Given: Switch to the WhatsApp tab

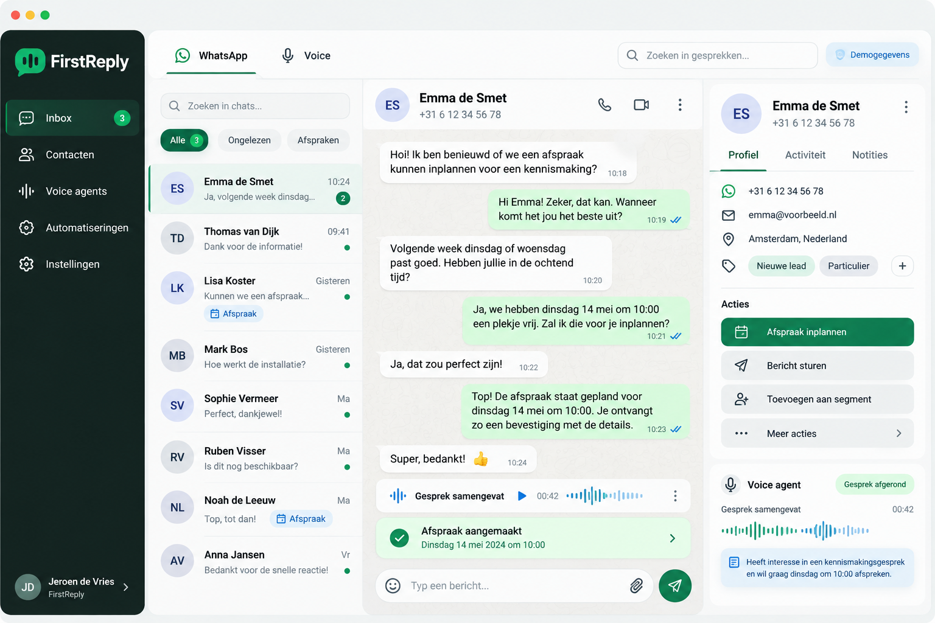Looking at the screenshot, I should pyautogui.click(x=211, y=56).
